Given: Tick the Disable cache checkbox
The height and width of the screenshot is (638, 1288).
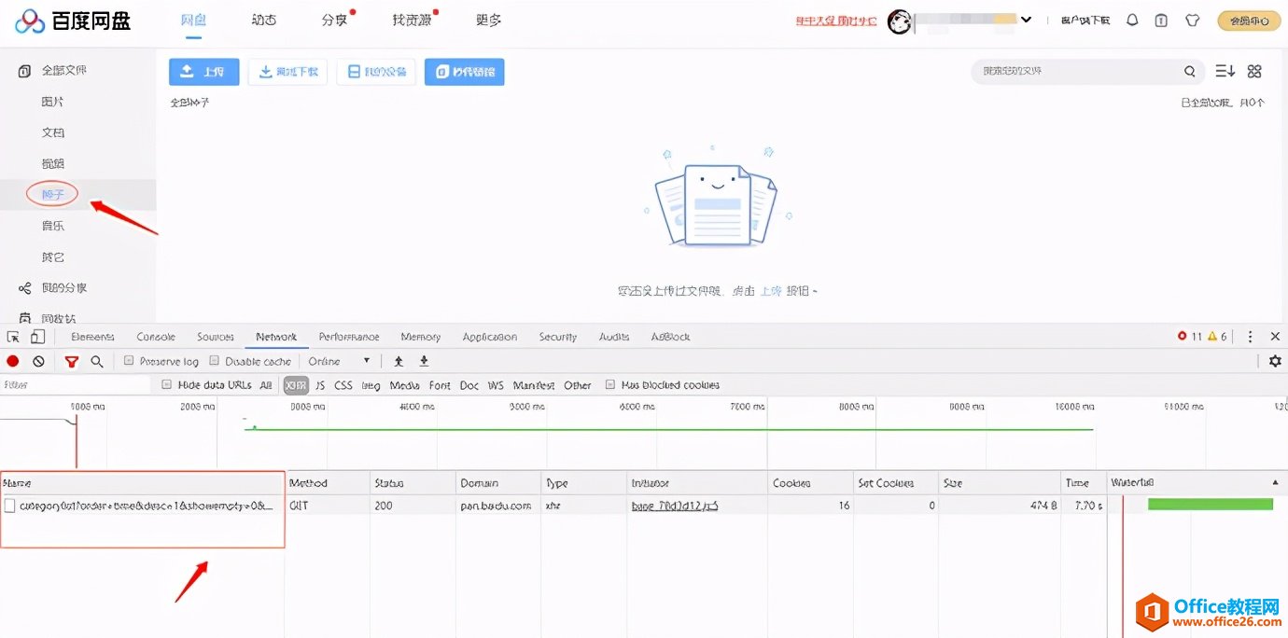Looking at the screenshot, I should click(x=215, y=361).
